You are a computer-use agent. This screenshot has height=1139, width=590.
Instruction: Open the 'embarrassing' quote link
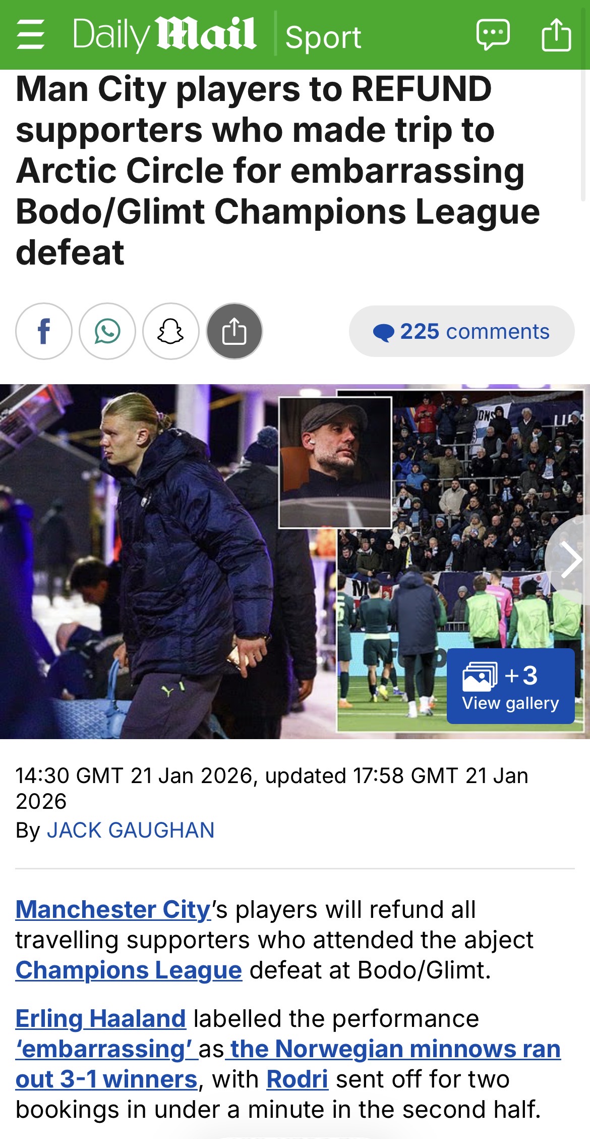tap(104, 1049)
